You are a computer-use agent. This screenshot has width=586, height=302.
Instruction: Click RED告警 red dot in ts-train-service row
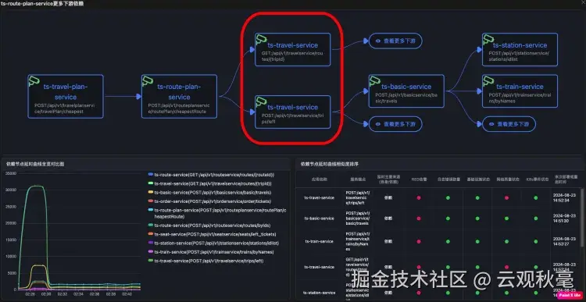pos(419,242)
